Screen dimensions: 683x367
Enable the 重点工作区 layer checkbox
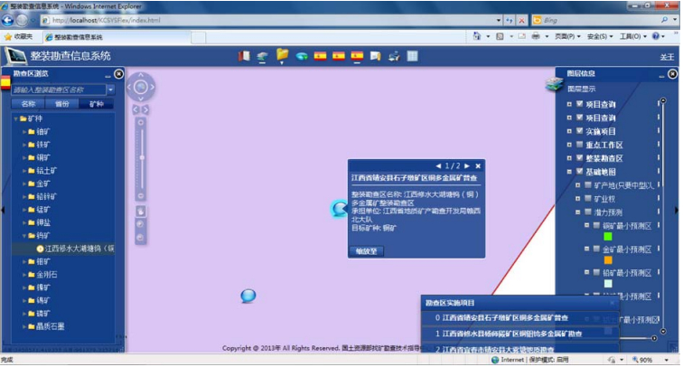(578, 145)
